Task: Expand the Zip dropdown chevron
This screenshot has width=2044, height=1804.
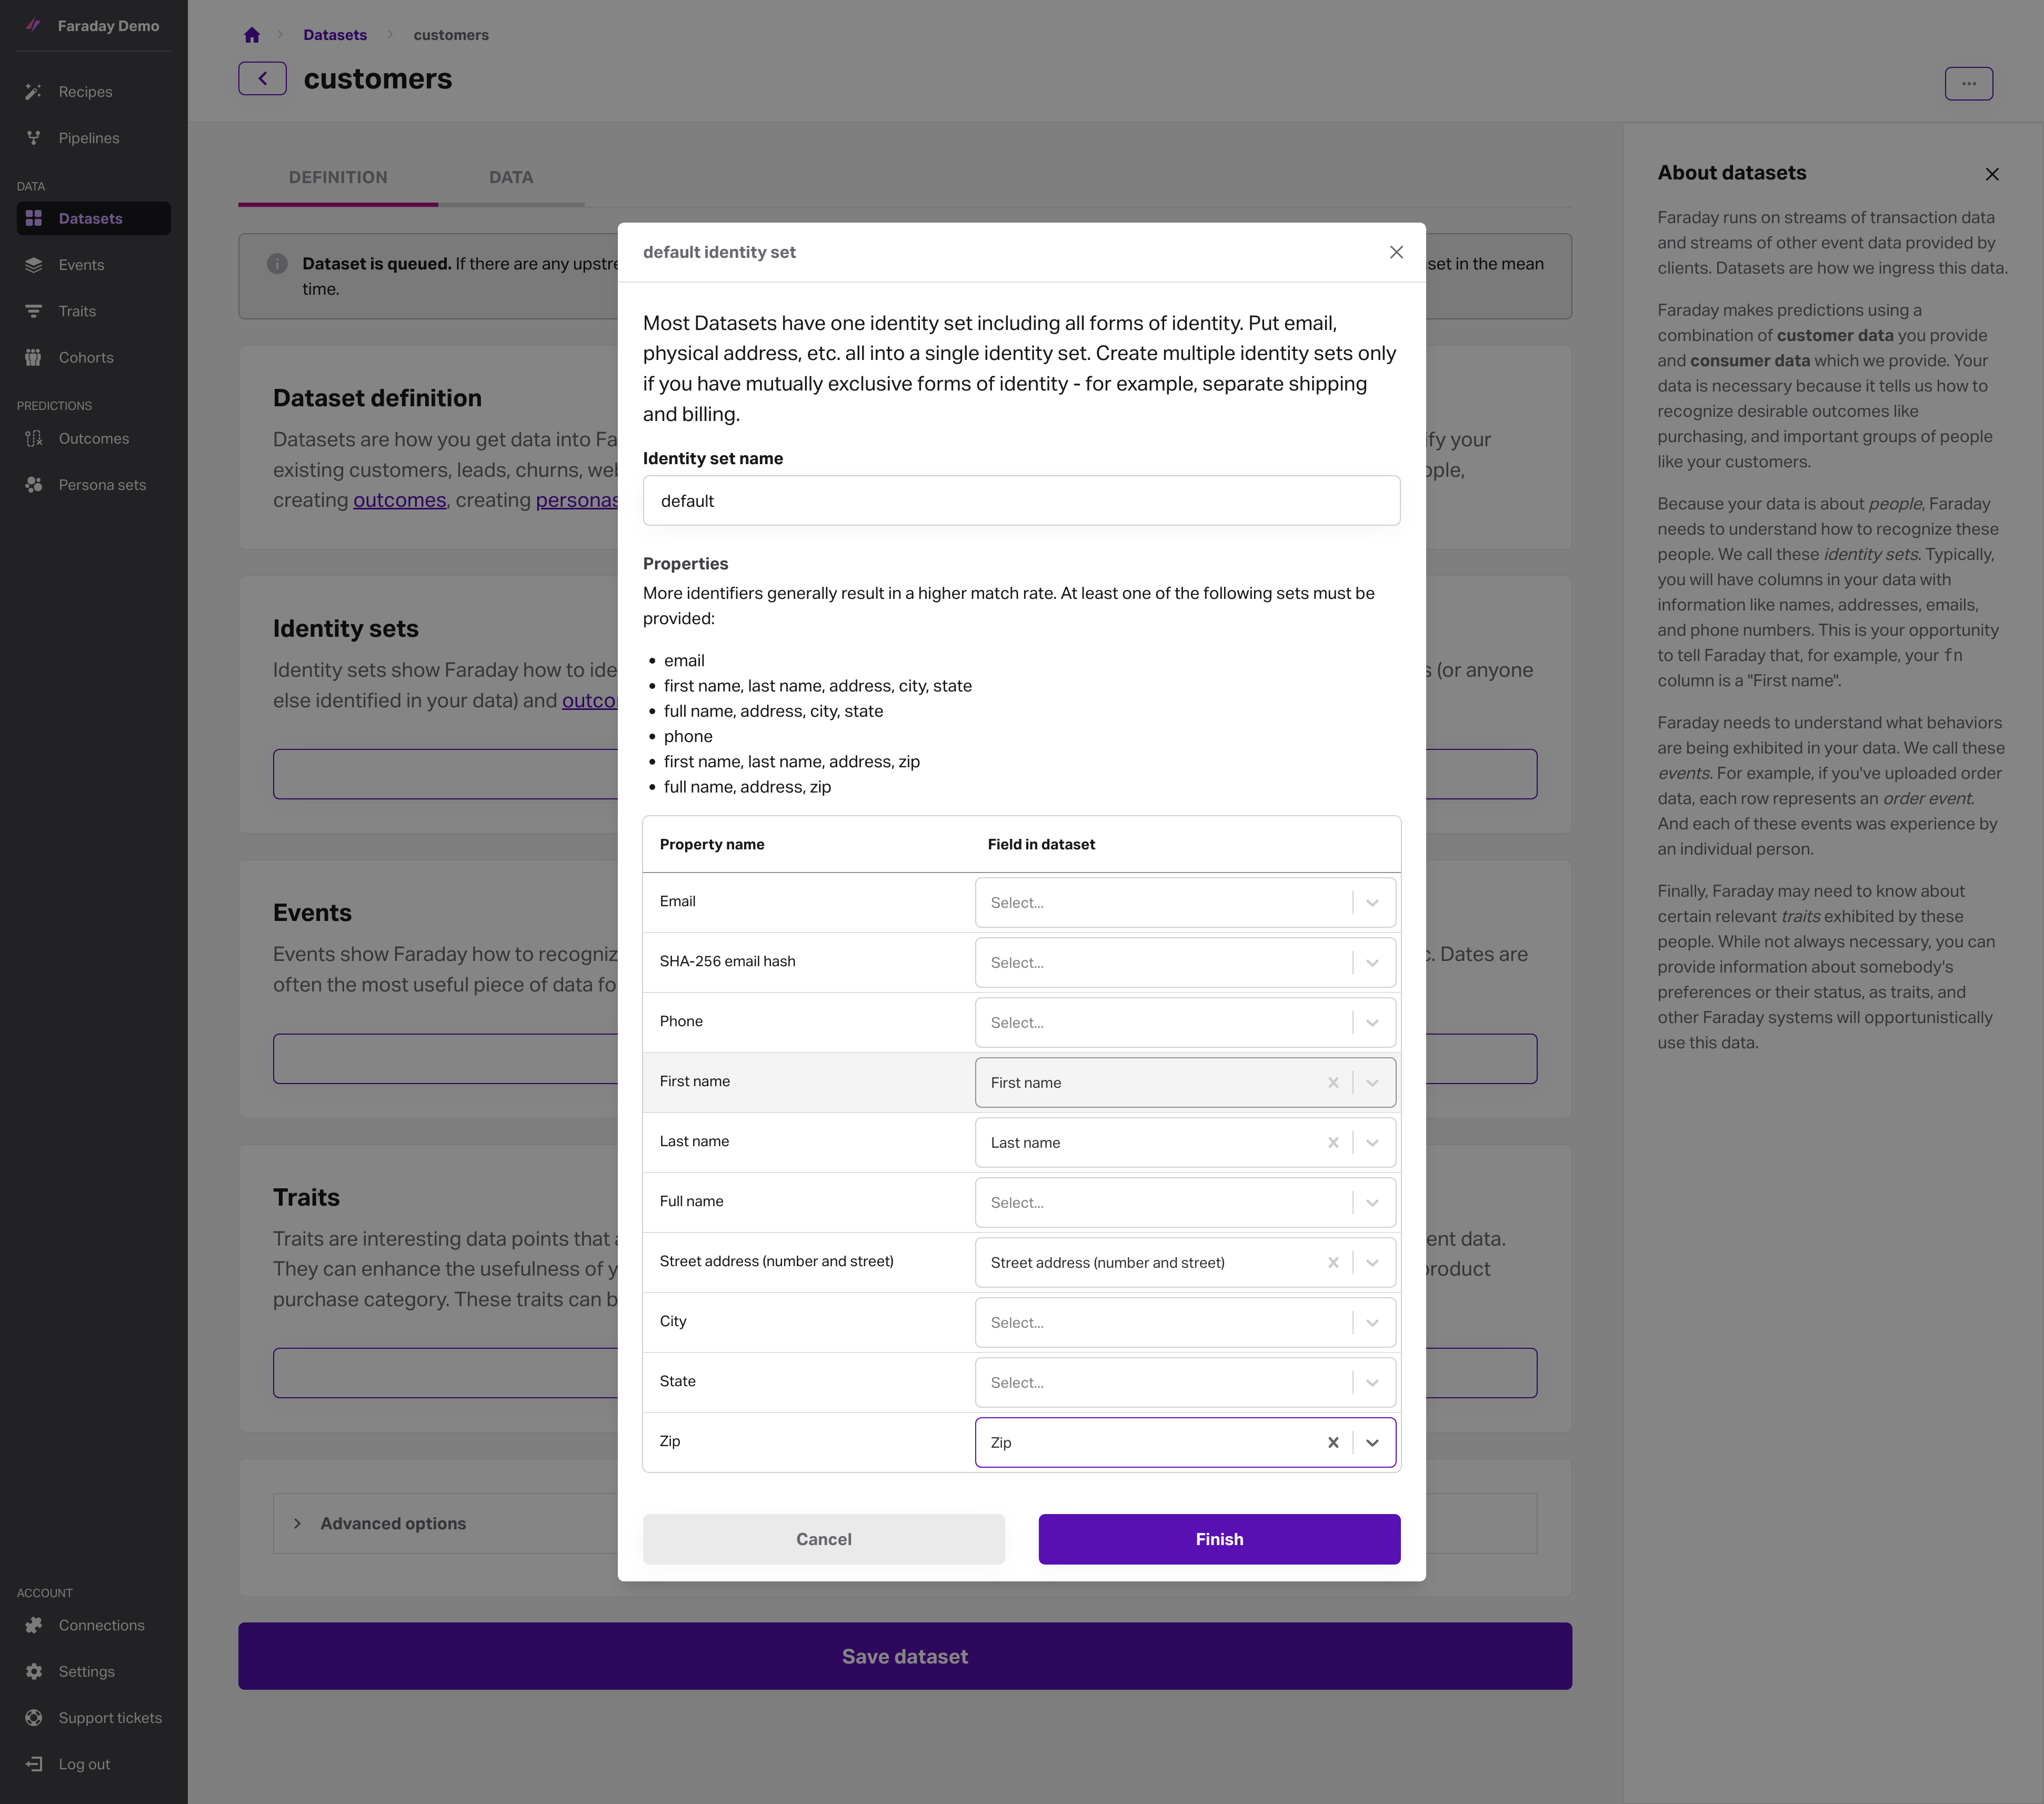Action: point(1372,1442)
